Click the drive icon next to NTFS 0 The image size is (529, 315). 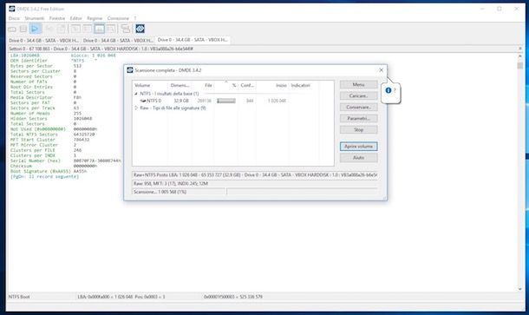[143, 101]
